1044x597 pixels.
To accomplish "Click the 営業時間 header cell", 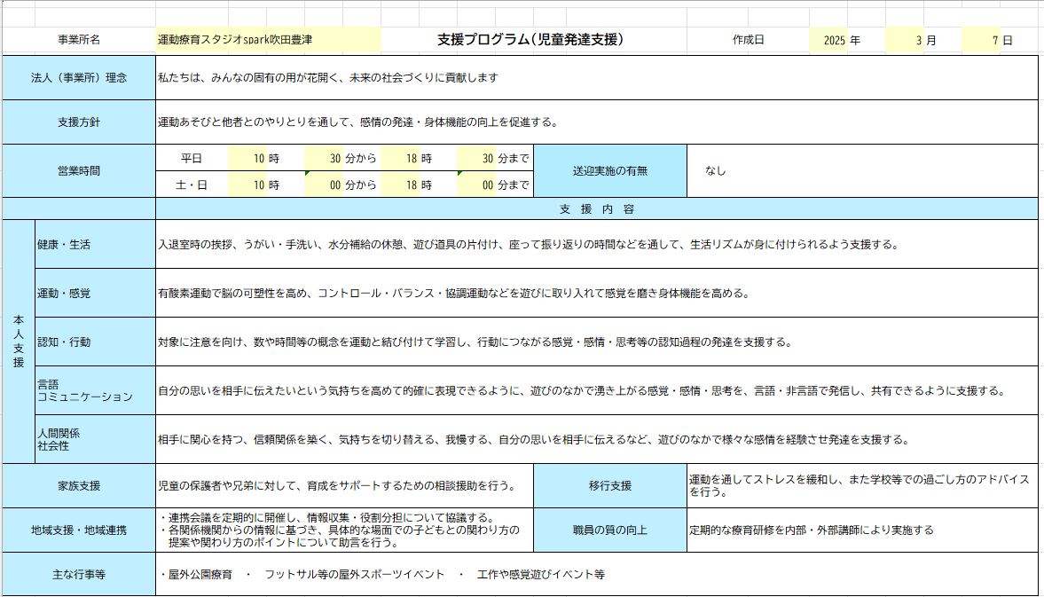I will point(79,170).
